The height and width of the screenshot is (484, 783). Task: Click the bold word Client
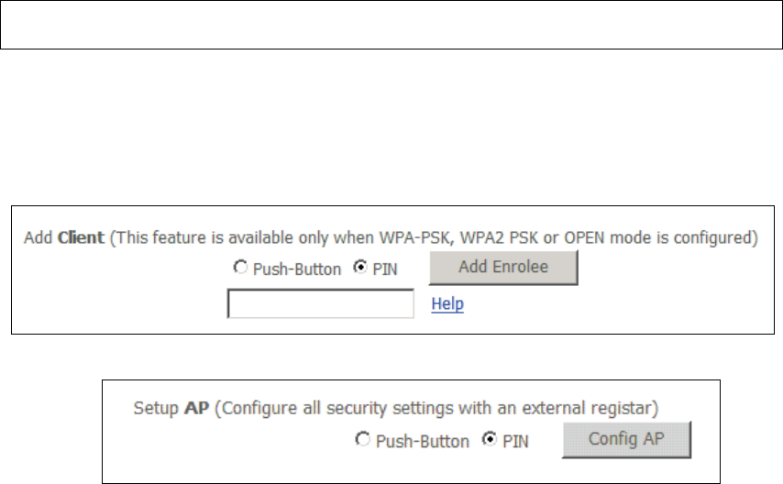click(81, 237)
